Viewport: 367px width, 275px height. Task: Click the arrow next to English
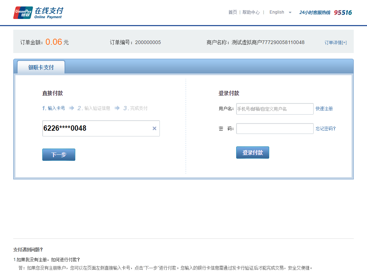pyautogui.click(x=290, y=13)
